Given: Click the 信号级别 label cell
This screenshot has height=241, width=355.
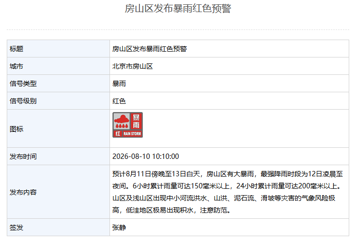Looking at the screenshot, I should point(58,101).
